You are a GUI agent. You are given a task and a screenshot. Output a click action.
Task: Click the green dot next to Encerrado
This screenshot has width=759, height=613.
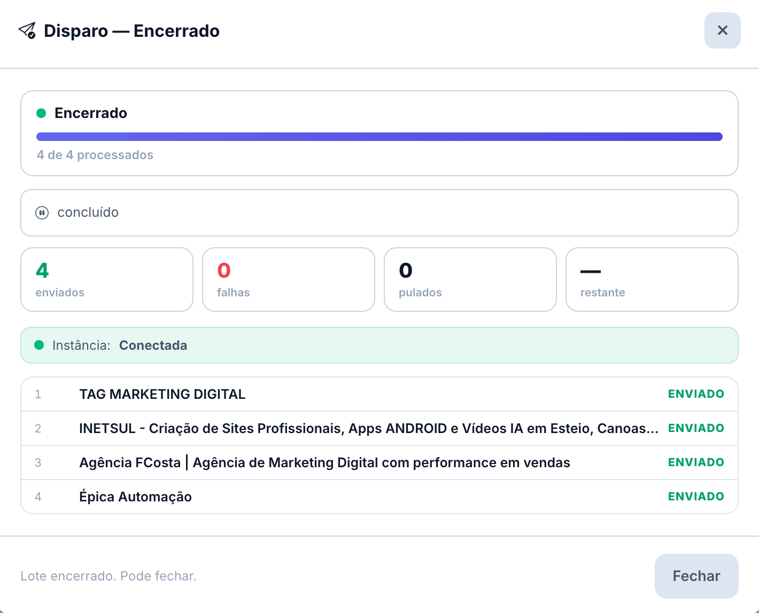(41, 113)
